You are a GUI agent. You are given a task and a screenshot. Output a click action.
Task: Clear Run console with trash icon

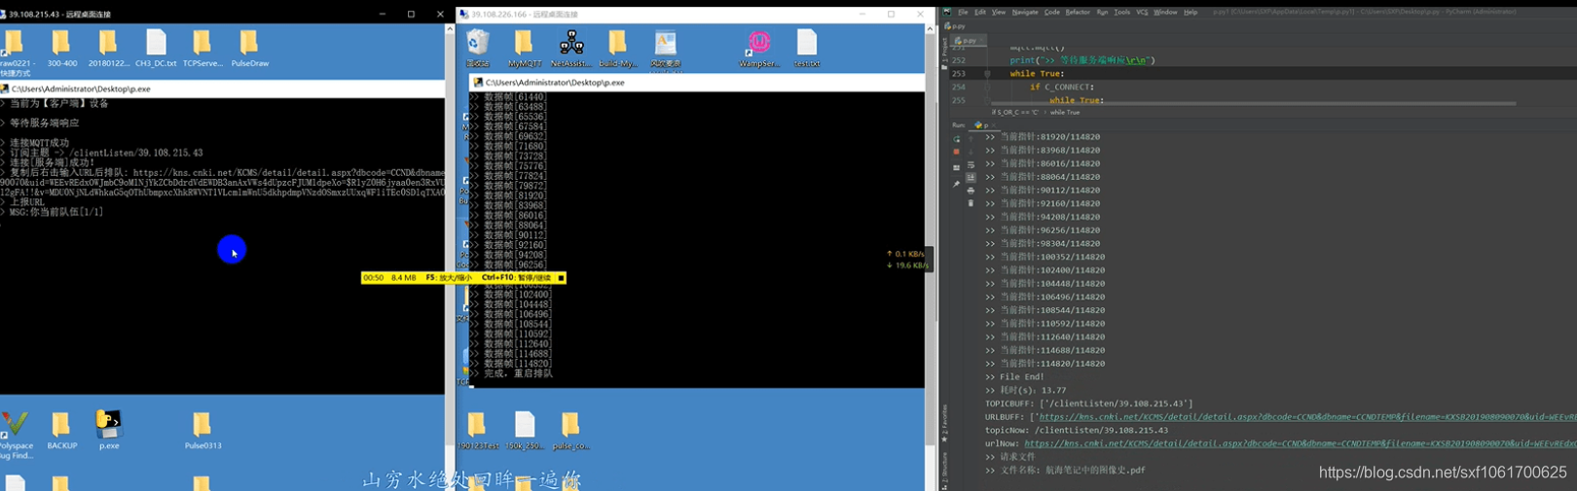pos(971,203)
